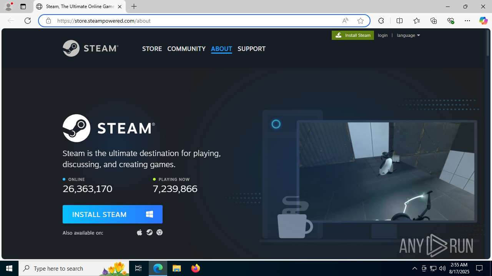Screen dimensions: 492x276
Task: Click the large Steam logo in the hero section
Action: point(109,128)
